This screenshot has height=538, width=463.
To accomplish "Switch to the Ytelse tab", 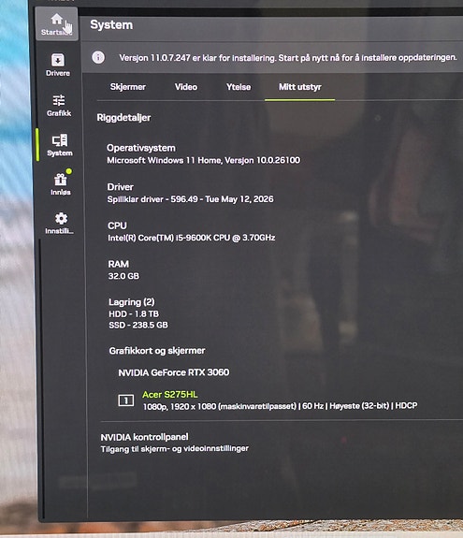I will (x=239, y=87).
